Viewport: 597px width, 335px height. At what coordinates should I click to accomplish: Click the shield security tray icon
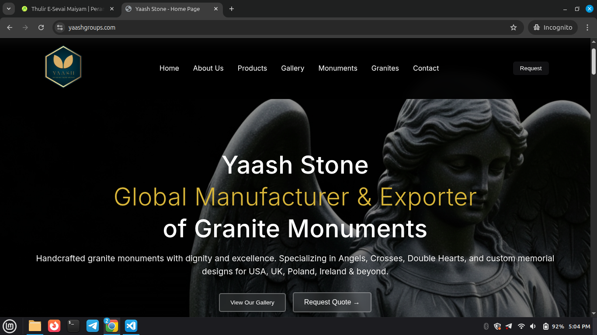[497, 326]
